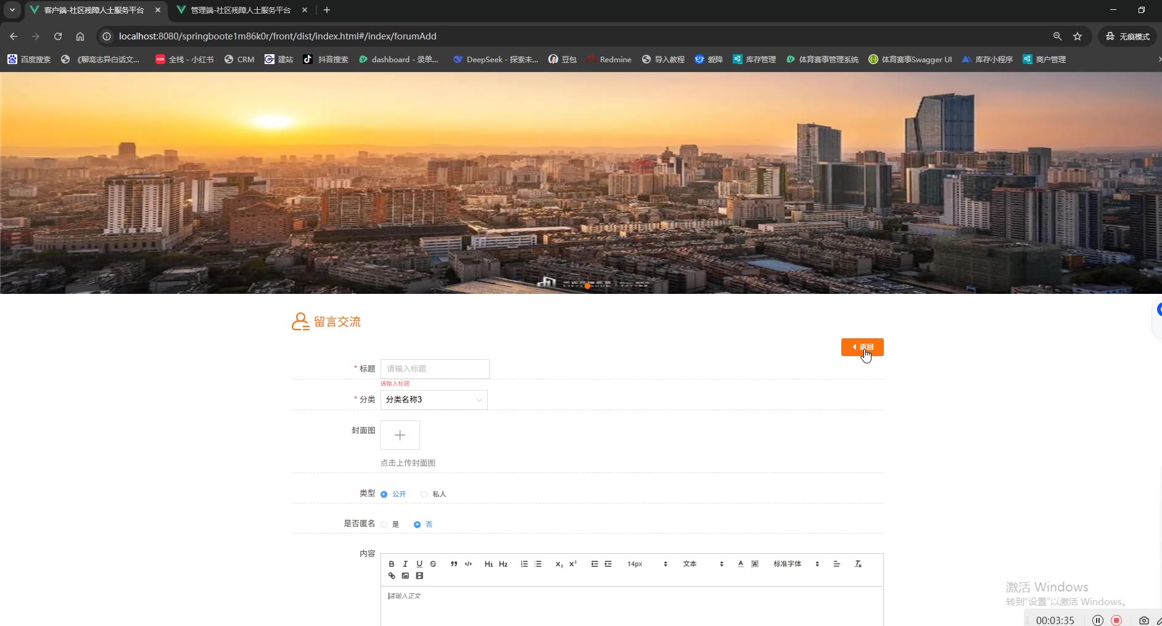Choose 是 for anonymous posting

coord(384,524)
